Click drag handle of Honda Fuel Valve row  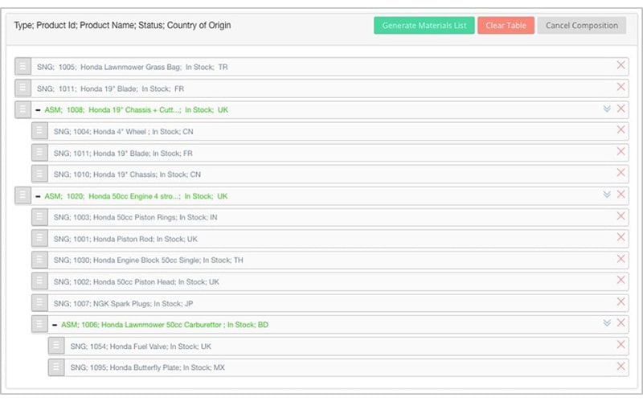click(56, 346)
